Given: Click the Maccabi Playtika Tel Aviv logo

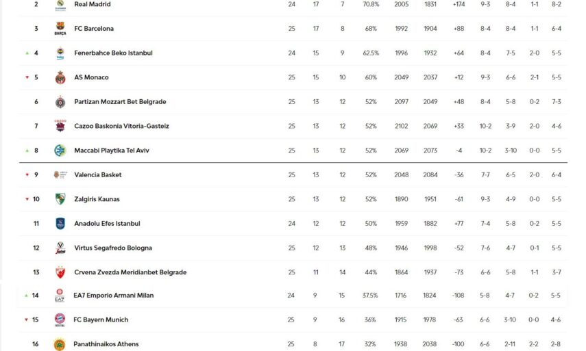Looking at the screenshot, I should pyautogui.click(x=60, y=151).
